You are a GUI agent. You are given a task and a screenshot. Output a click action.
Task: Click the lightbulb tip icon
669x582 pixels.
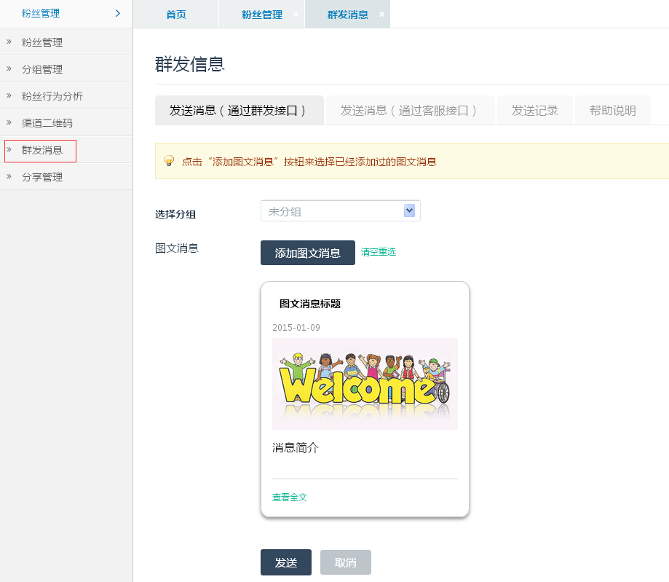tap(169, 161)
